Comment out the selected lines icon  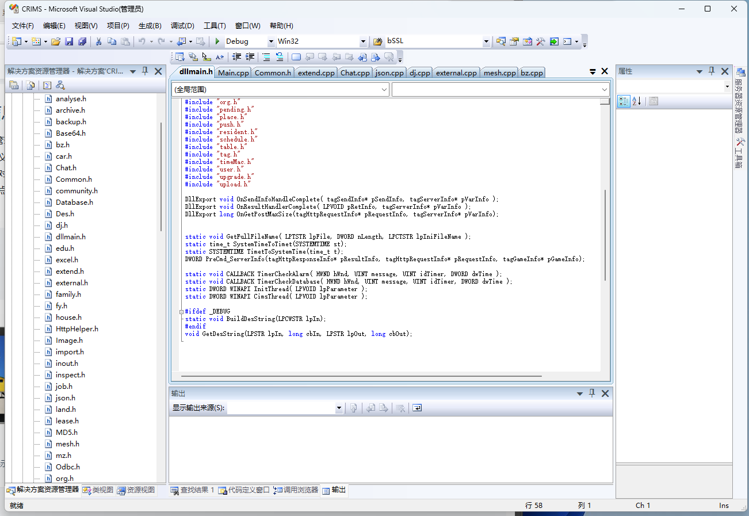[266, 57]
